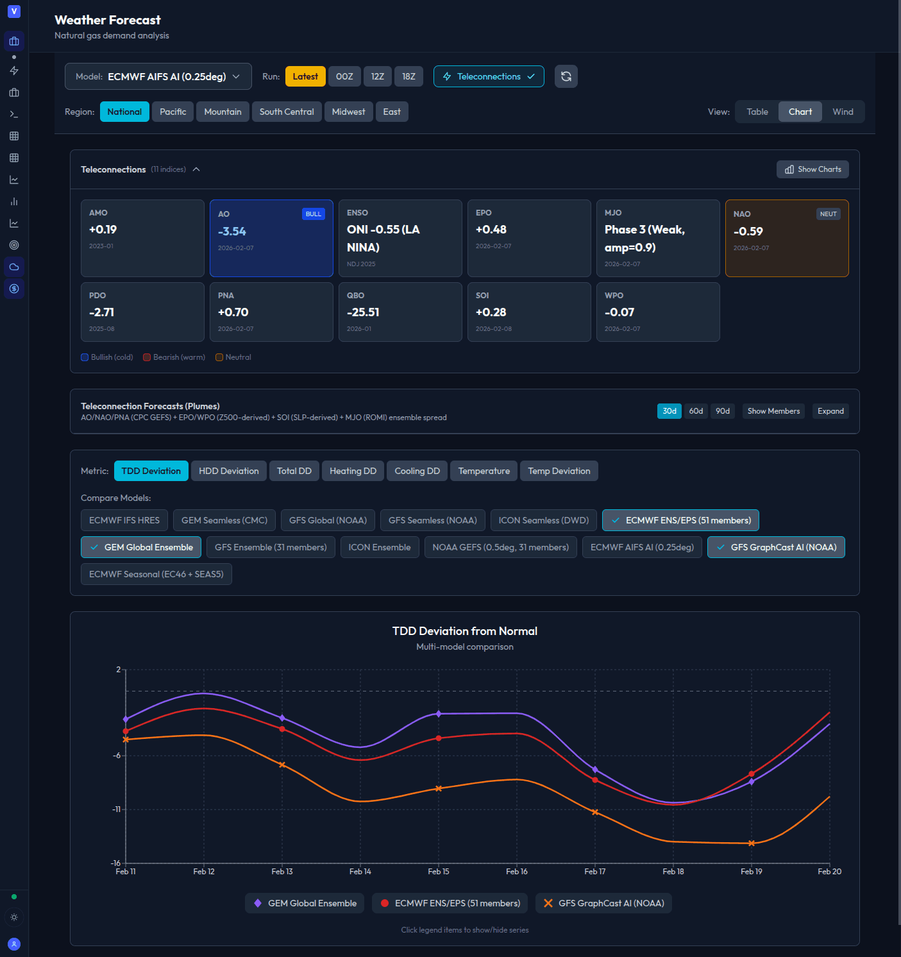Collapse the Teleconnections panel chevron
901x957 pixels.
196,169
